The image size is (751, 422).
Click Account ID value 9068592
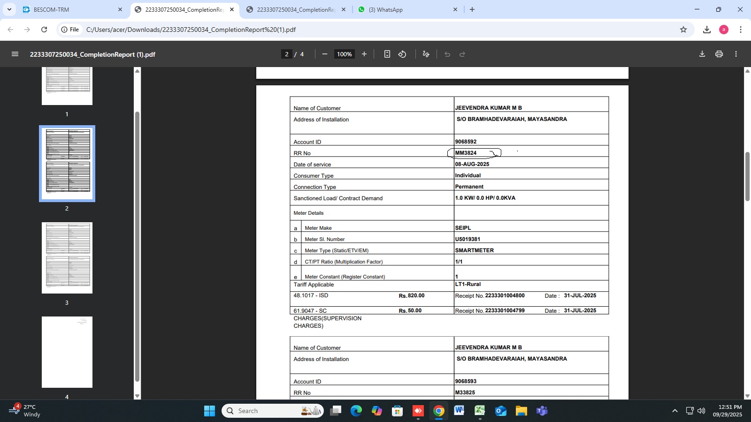(466, 142)
